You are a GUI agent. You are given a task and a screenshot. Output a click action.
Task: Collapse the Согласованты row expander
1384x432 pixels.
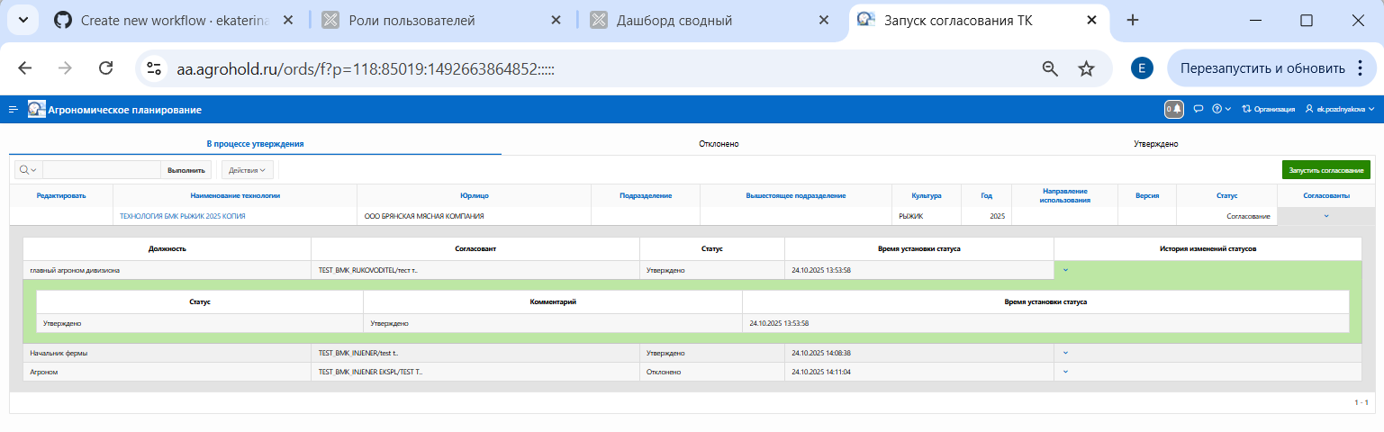click(1325, 216)
